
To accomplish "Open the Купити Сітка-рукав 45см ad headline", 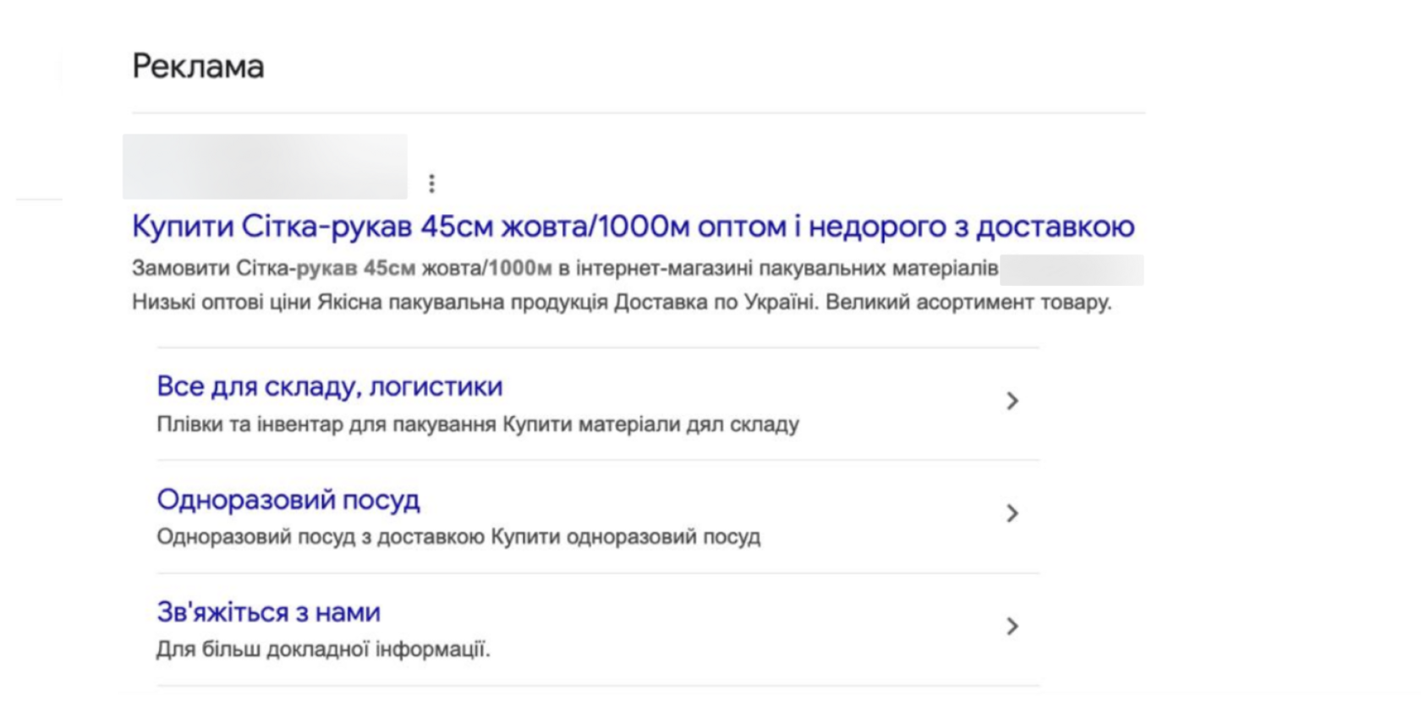I will (x=633, y=227).
